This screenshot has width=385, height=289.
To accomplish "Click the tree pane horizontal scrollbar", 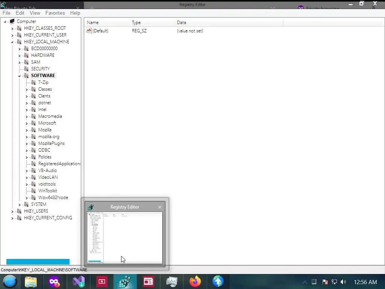I will [38, 262].
